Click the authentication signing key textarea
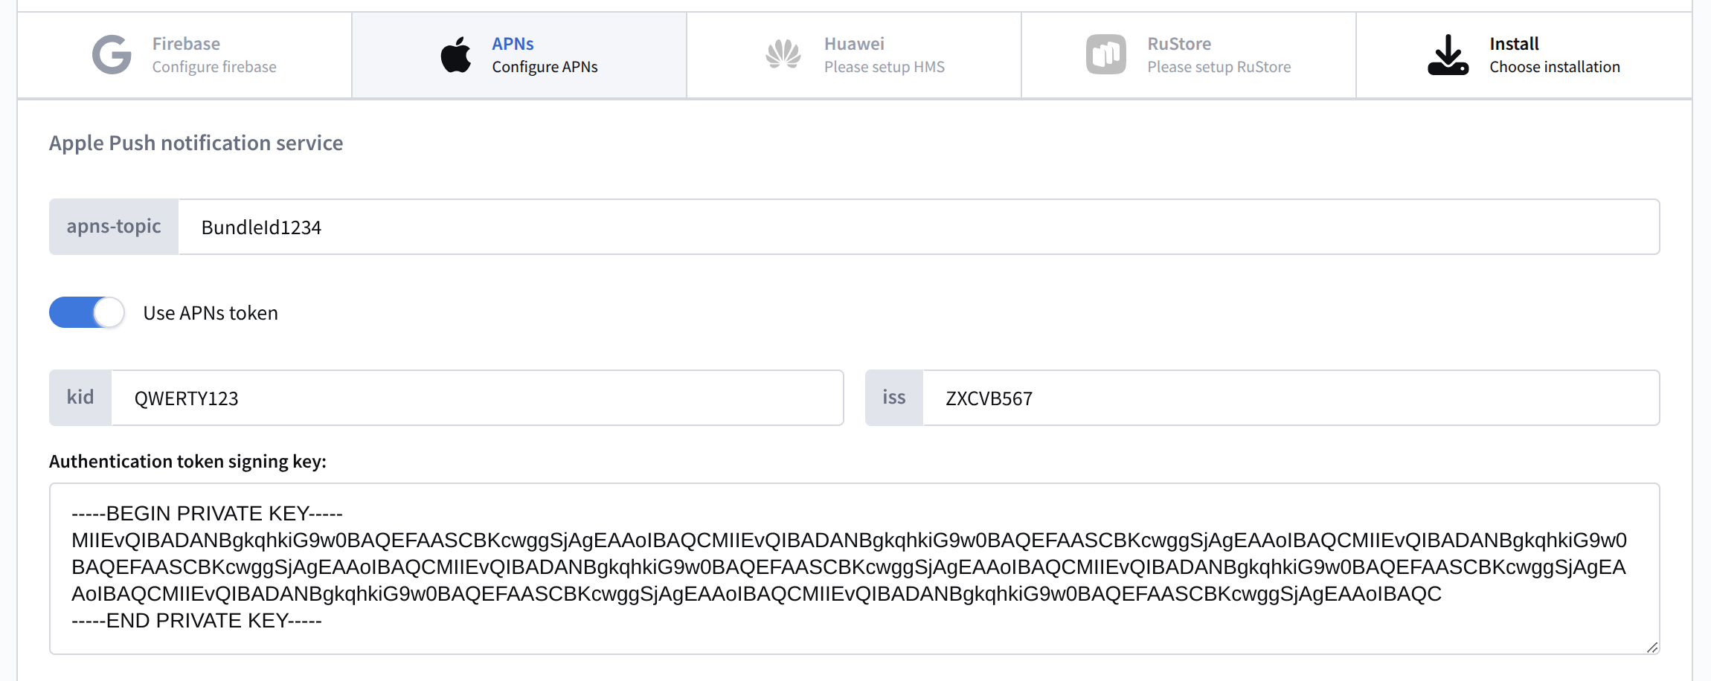The image size is (1711, 681). (x=854, y=568)
